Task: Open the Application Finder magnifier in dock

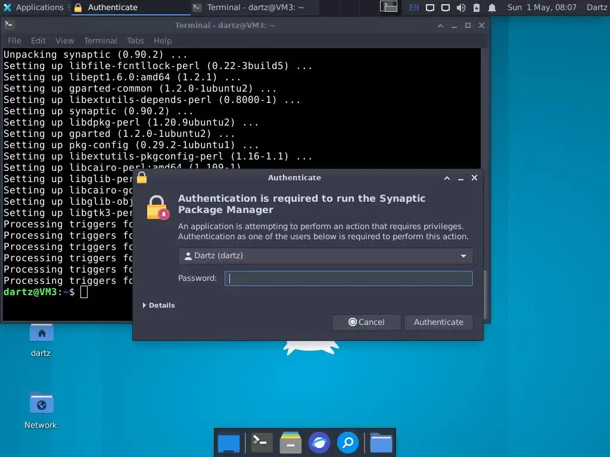Action: [x=348, y=443]
